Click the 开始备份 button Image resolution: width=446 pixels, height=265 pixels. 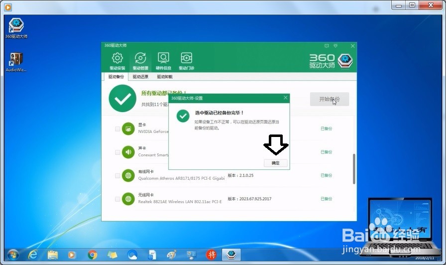tap(330, 99)
